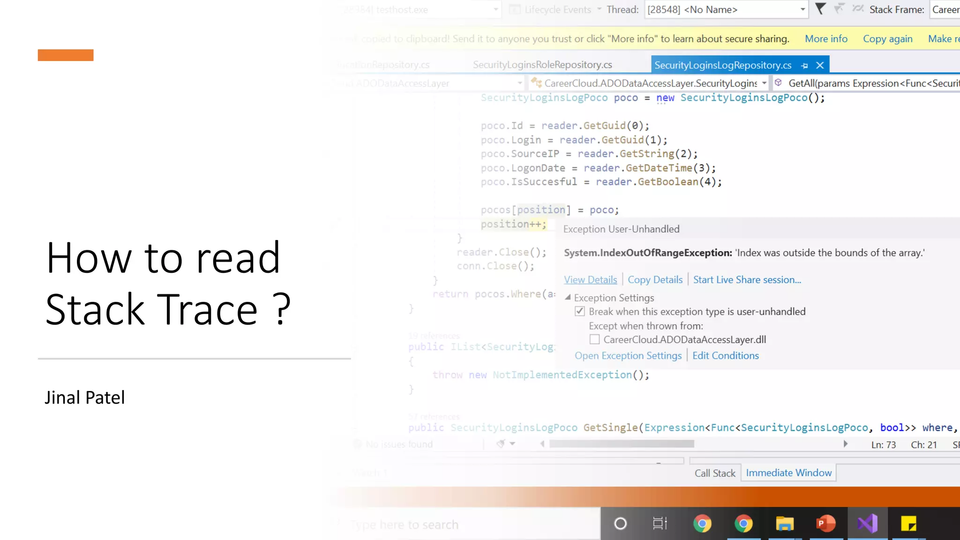Screen dimensions: 960x540
Task: Click the Cortana circle icon
Action: pos(620,524)
